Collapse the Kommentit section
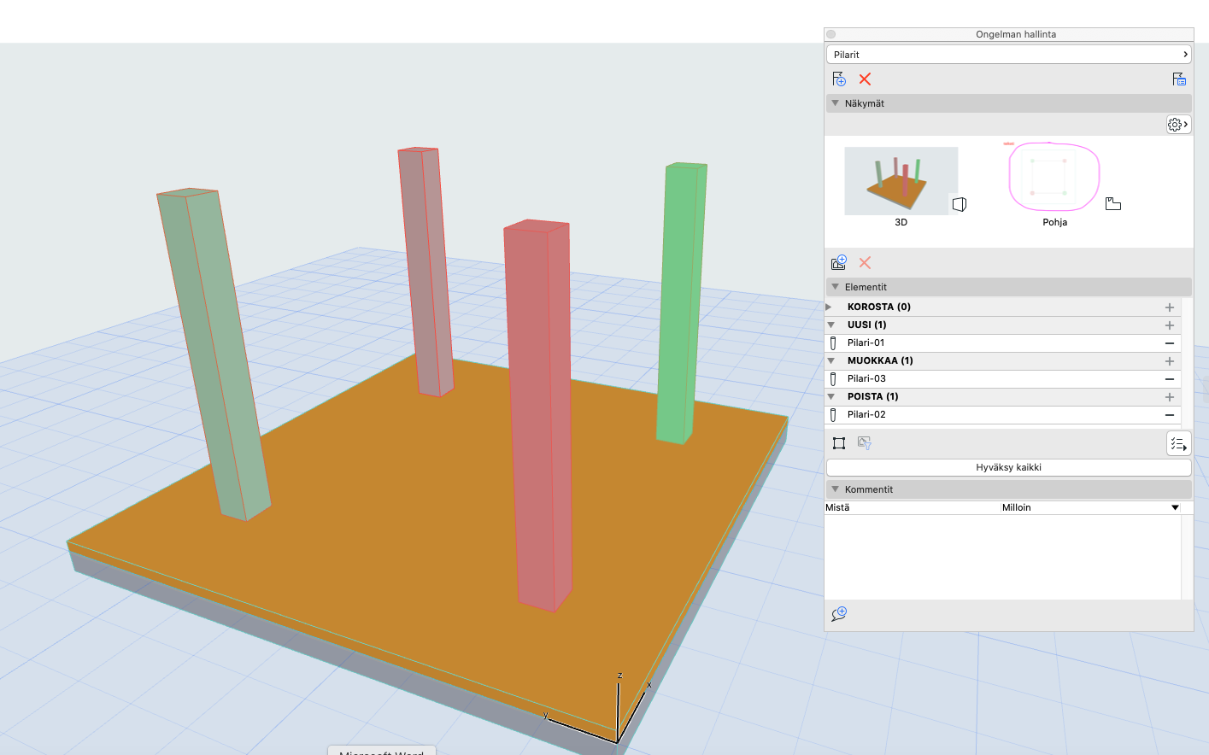 [x=836, y=489]
